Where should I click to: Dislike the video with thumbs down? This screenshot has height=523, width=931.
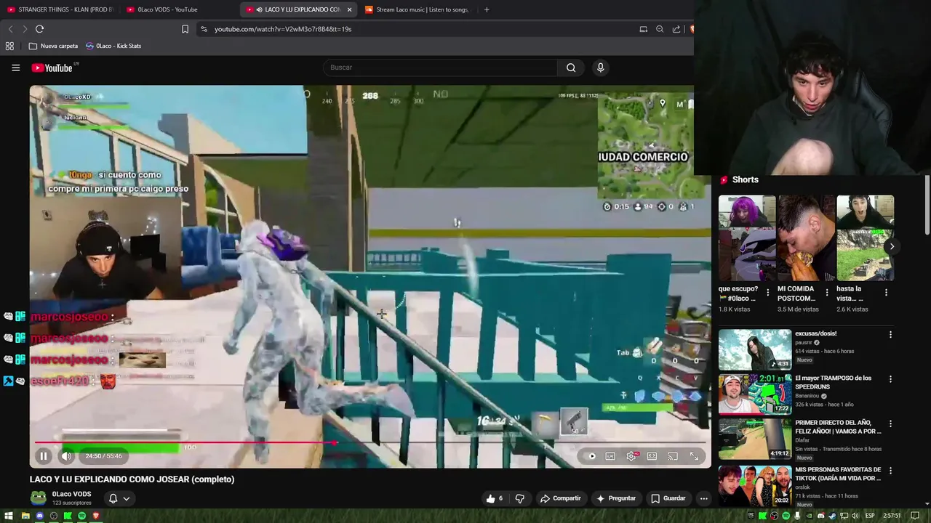pos(519,498)
